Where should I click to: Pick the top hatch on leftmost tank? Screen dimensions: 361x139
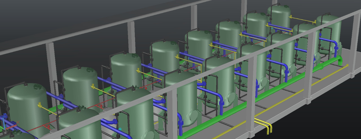click(x=37, y=87)
